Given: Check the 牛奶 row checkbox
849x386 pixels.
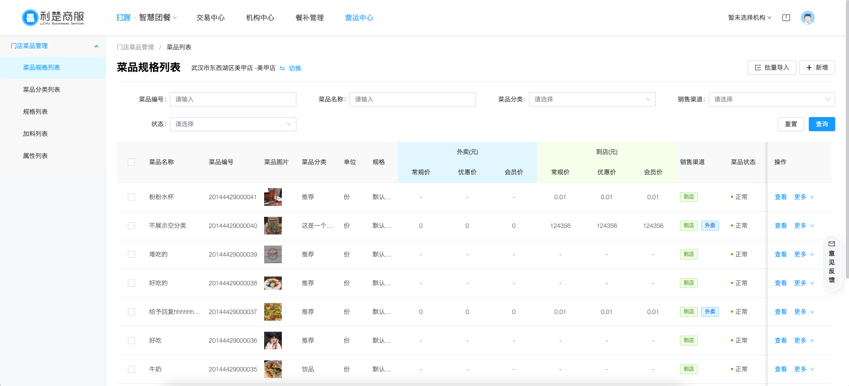Looking at the screenshot, I should (x=131, y=369).
